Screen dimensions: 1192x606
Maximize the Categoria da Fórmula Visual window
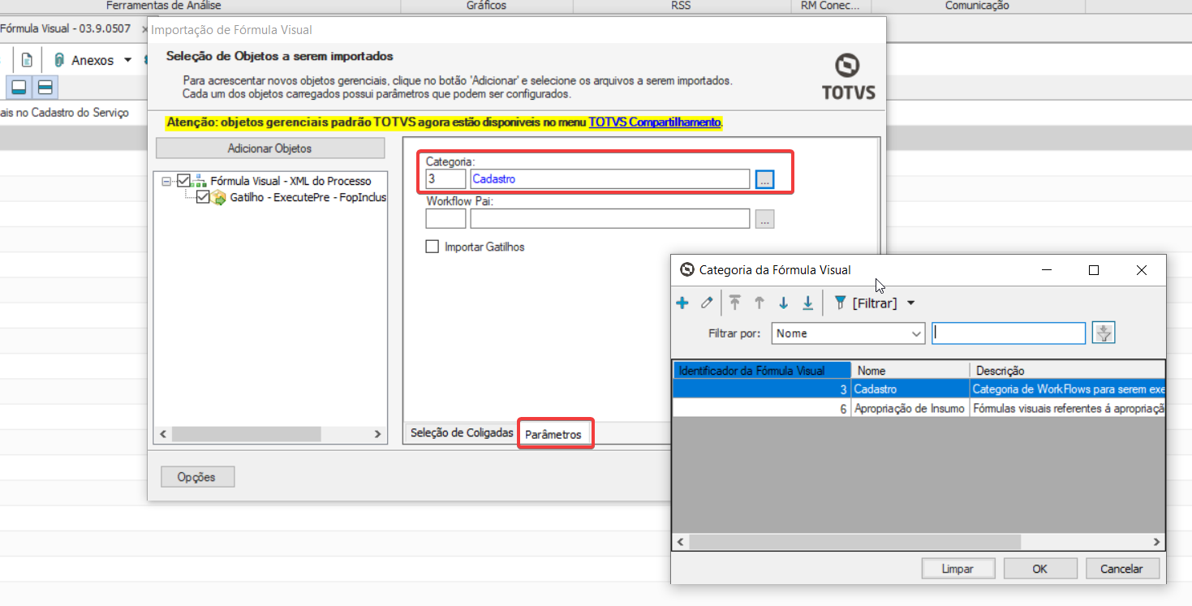tap(1094, 270)
